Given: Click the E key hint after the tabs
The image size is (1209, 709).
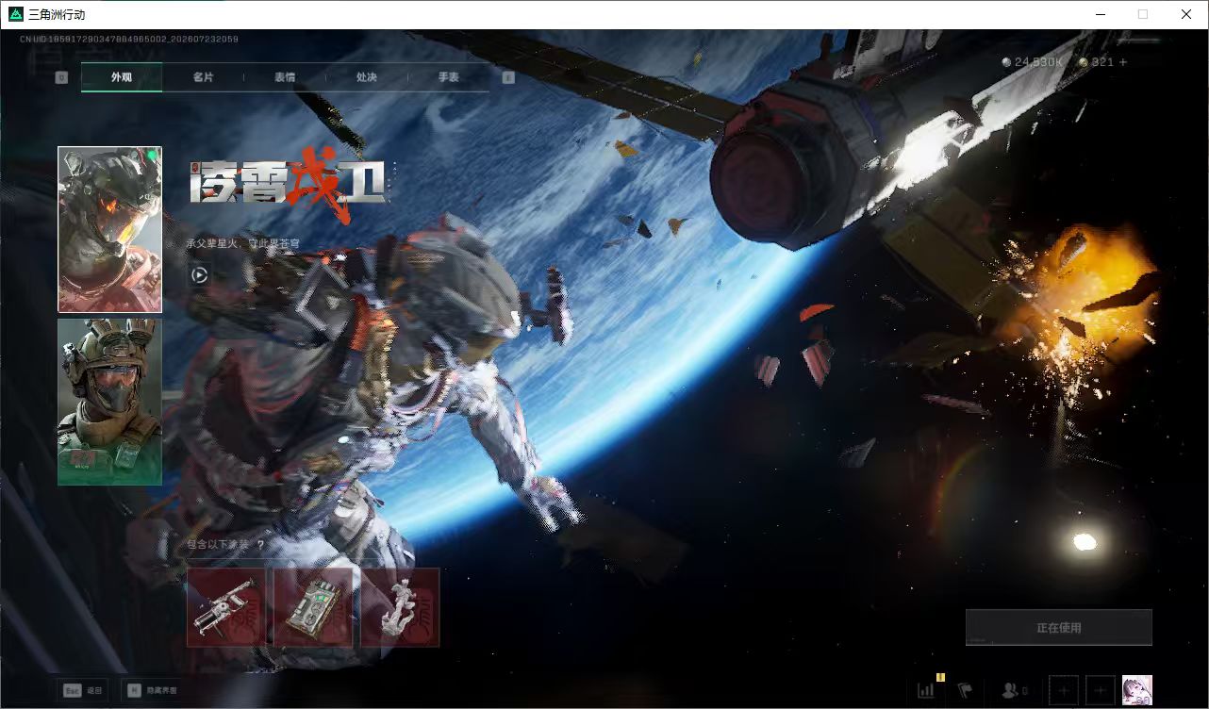Looking at the screenshot, I should 508,77.
